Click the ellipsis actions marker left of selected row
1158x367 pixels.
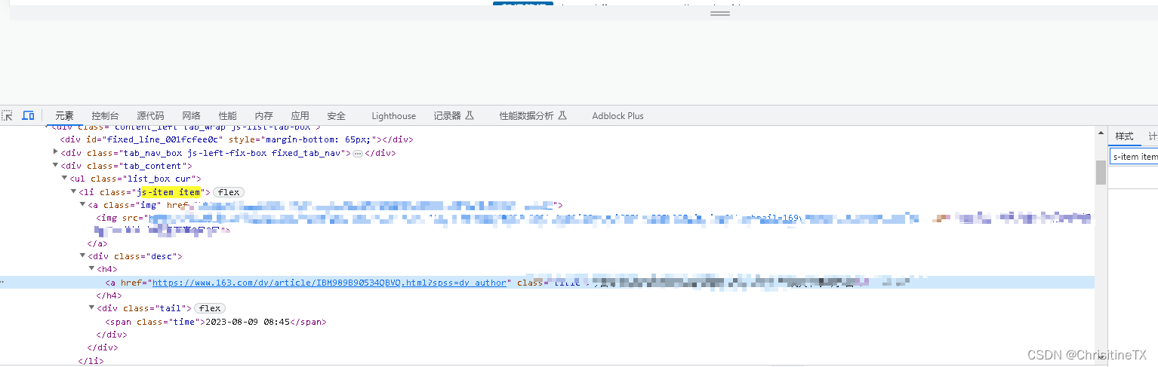pyautogui.click(x=2, y=283)
